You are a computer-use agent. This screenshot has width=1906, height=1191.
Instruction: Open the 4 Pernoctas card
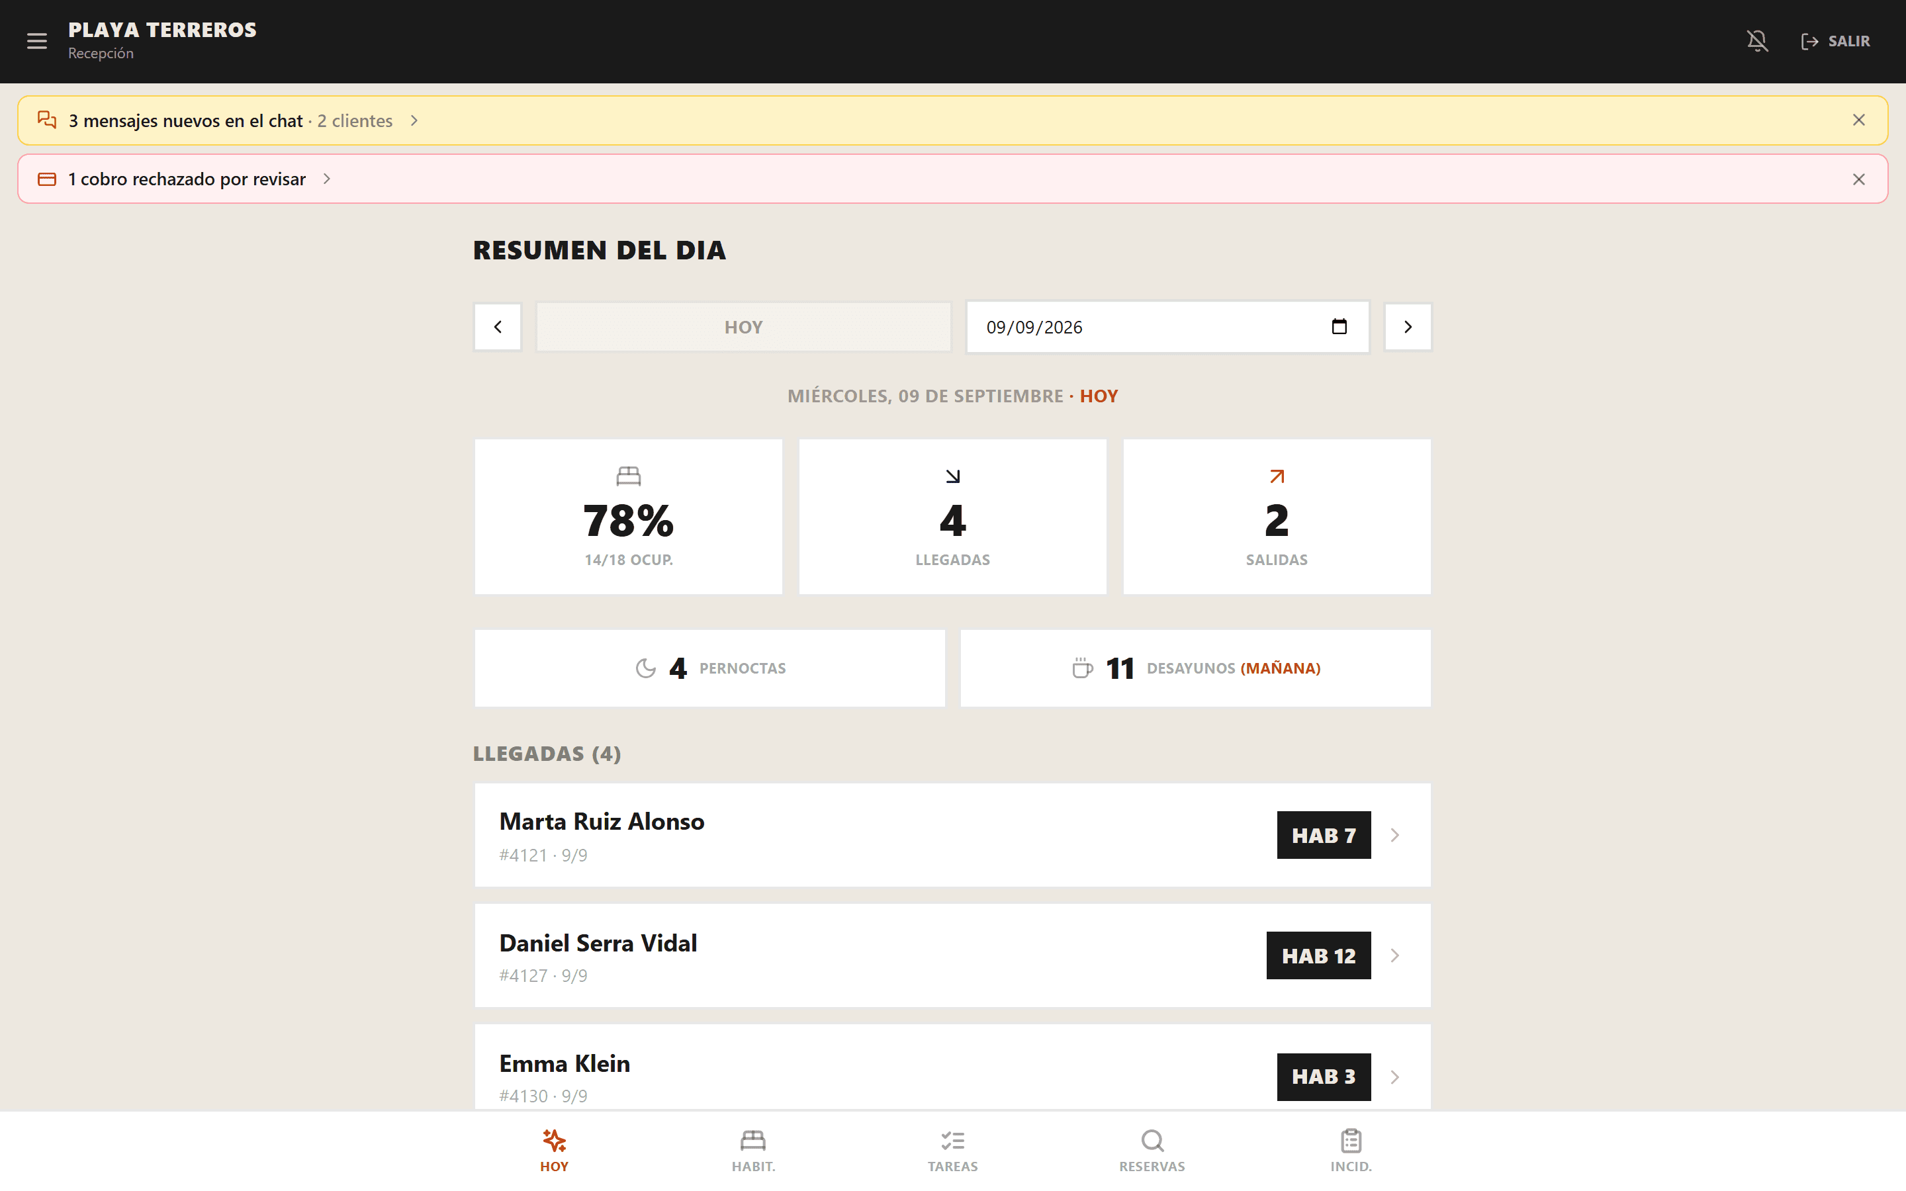tap(709, 668)
